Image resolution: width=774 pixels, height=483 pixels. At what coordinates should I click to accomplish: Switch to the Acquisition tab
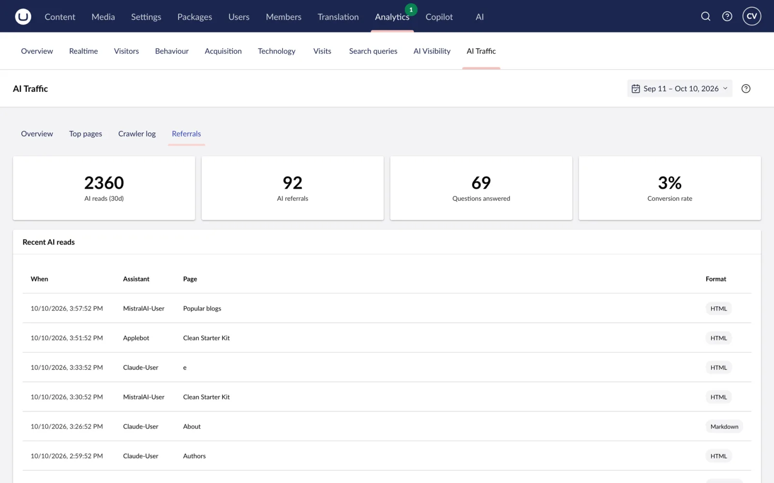[x=223, y=51]
